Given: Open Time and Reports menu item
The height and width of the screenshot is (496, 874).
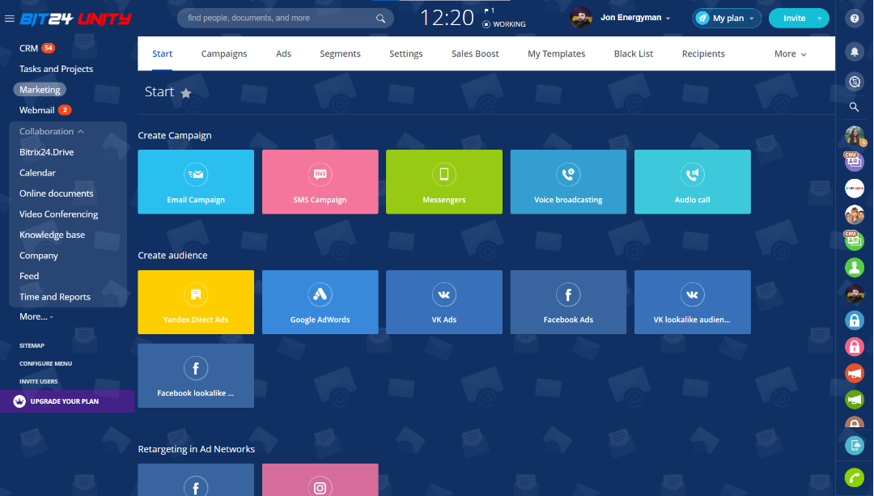Looking at the screenshot, I should coord(55,297).
